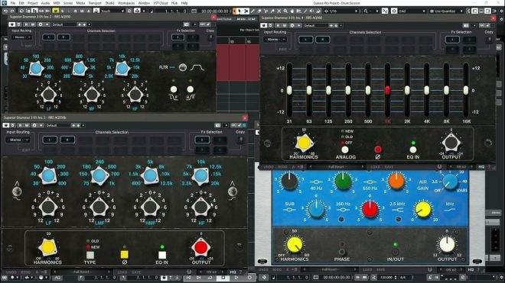The image size is (505, 283).
Task: Toggle the TYPE switch on AQ550b
Action: 90,255
